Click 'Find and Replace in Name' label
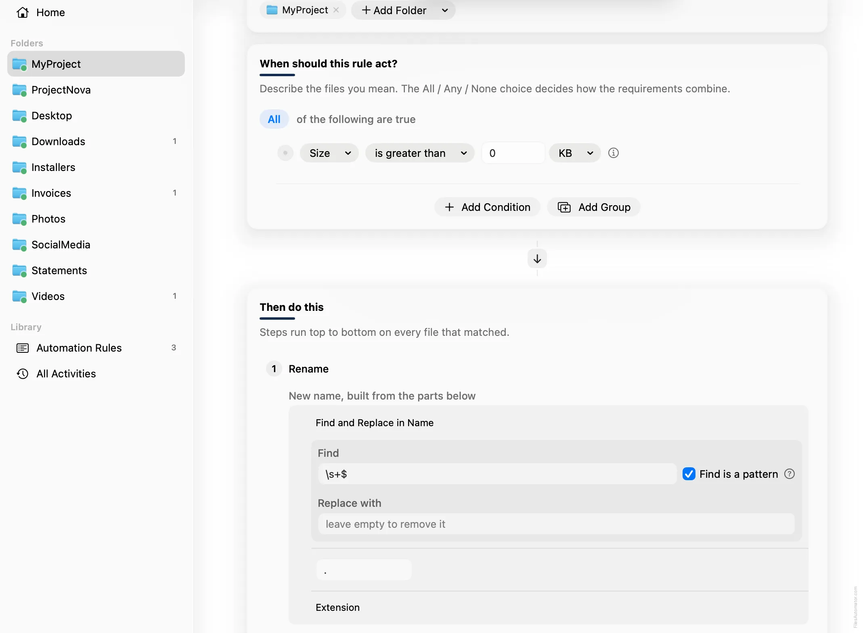The width and height of the screenshot is (863, 633). (375, 423)
